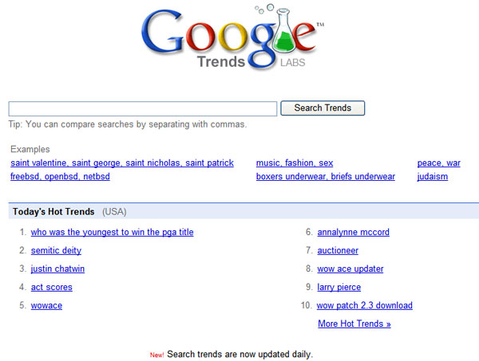Open the judaism example link
This screenshot has width=479, height=361.
tap(433, 177)
